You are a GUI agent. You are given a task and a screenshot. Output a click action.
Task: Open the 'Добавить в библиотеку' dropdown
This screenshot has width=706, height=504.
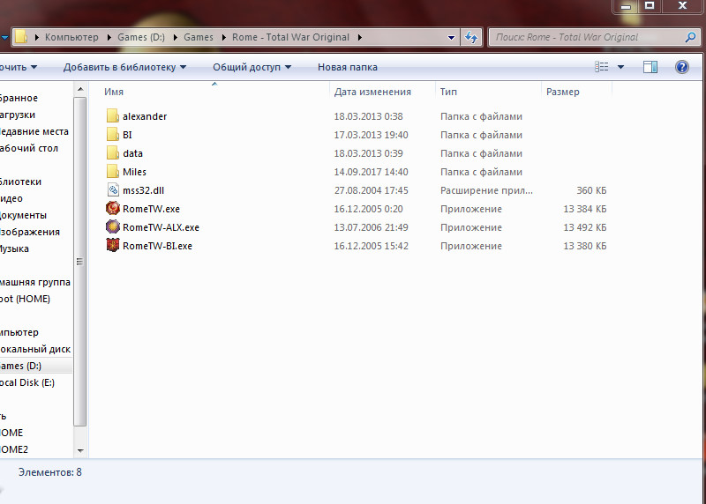[124, 67]
